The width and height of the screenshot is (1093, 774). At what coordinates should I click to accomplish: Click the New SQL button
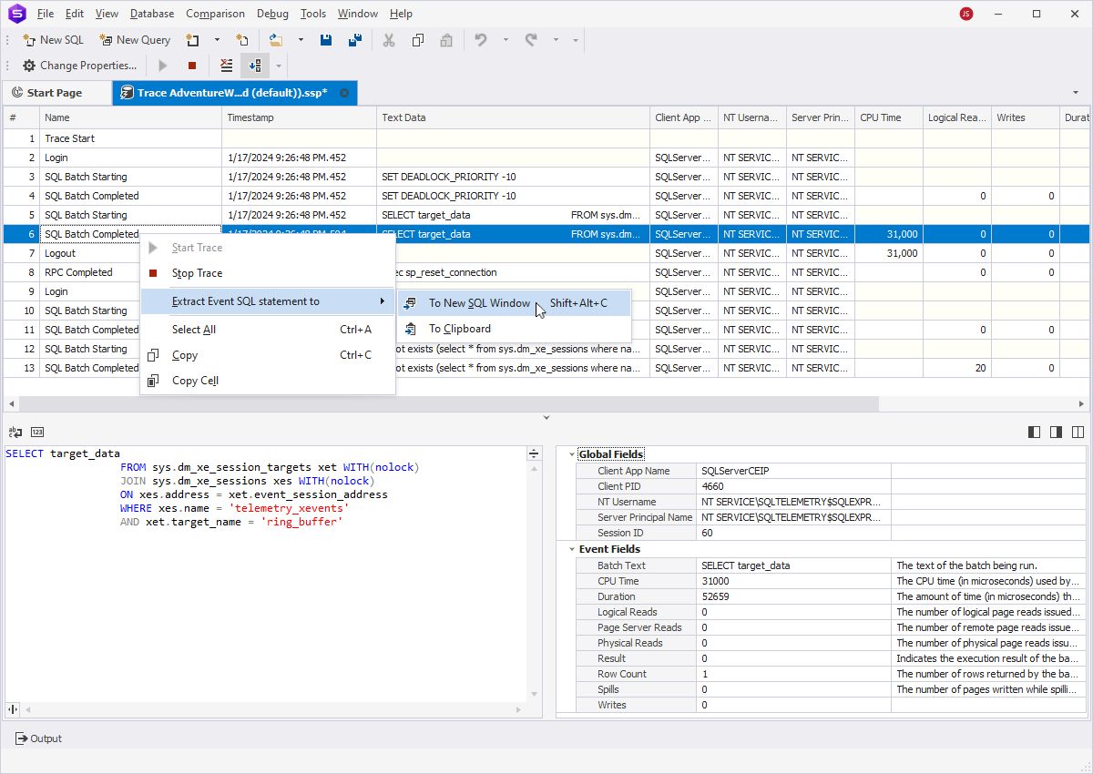[53, 40]
